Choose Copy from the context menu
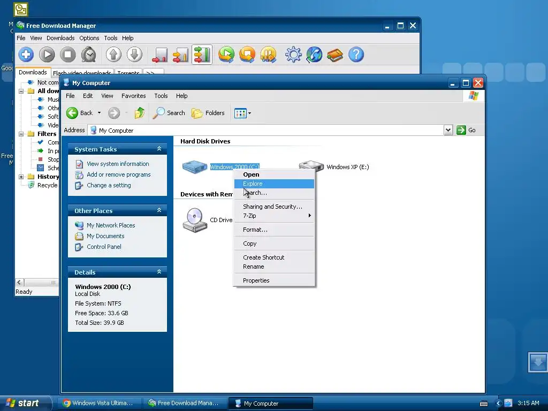The width and height of the screenshot is (548, 411). pyautogui.click(x=275, y=243)
